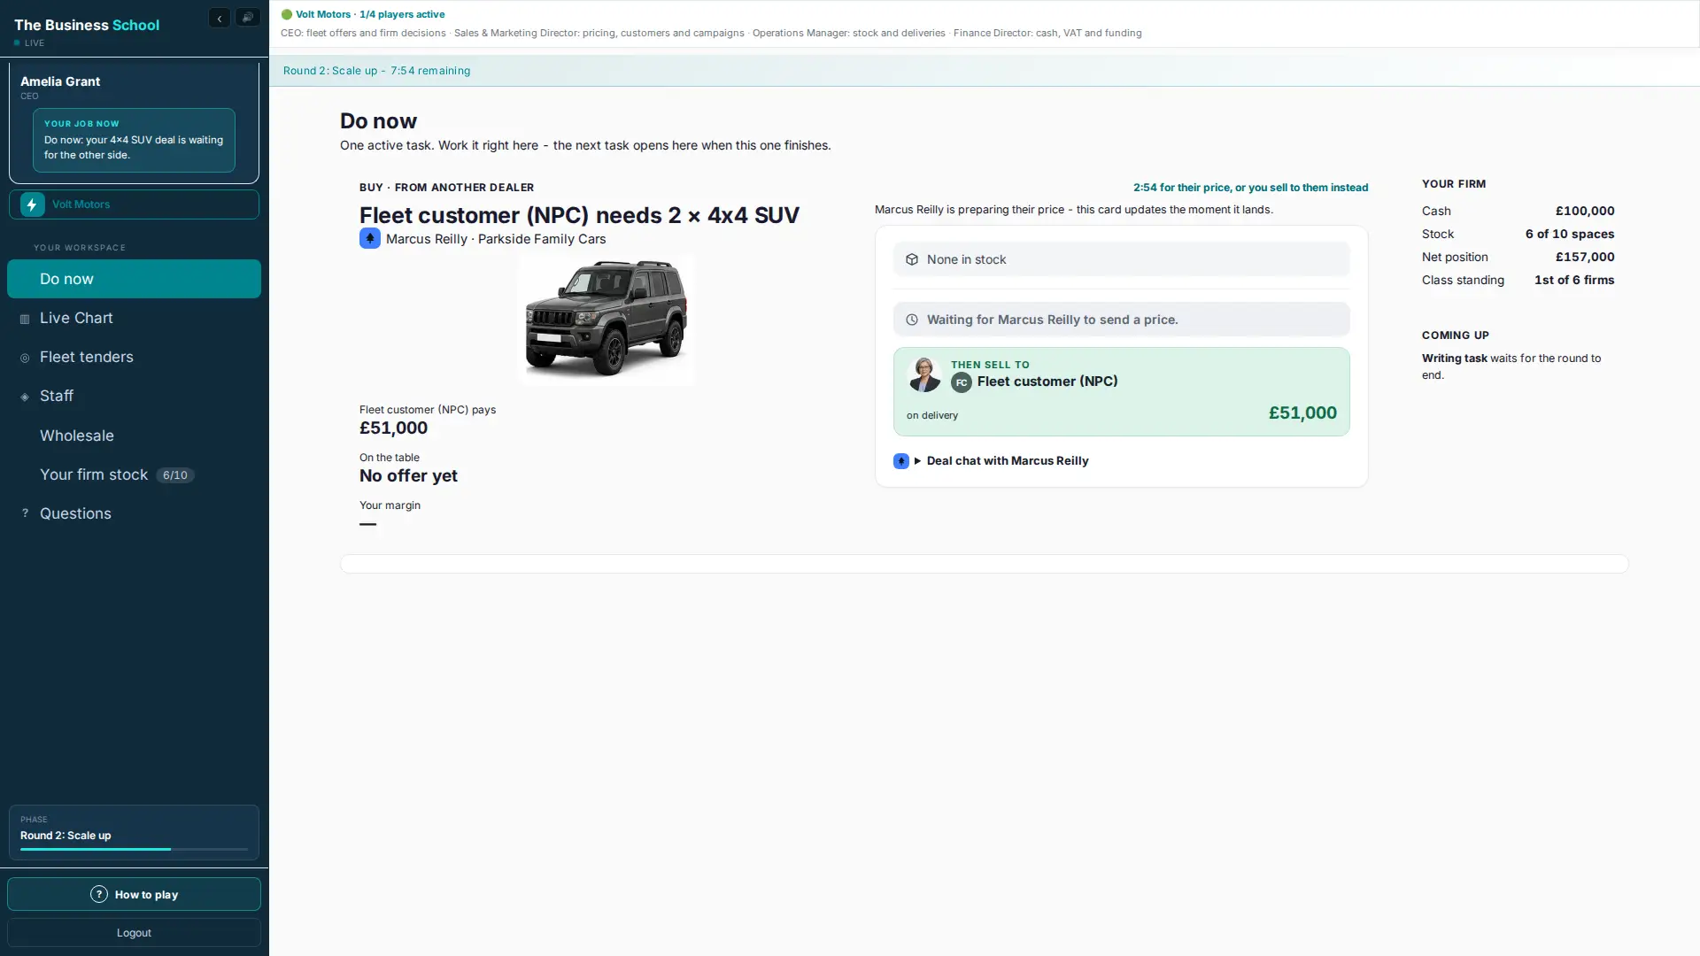Expand the Deal chat with Marcus Reilly
1700x956 pixels.
tap(1001, 461)
